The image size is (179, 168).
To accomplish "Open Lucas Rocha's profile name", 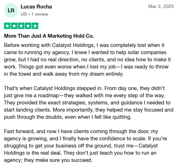I will click(x=36, y=7).
